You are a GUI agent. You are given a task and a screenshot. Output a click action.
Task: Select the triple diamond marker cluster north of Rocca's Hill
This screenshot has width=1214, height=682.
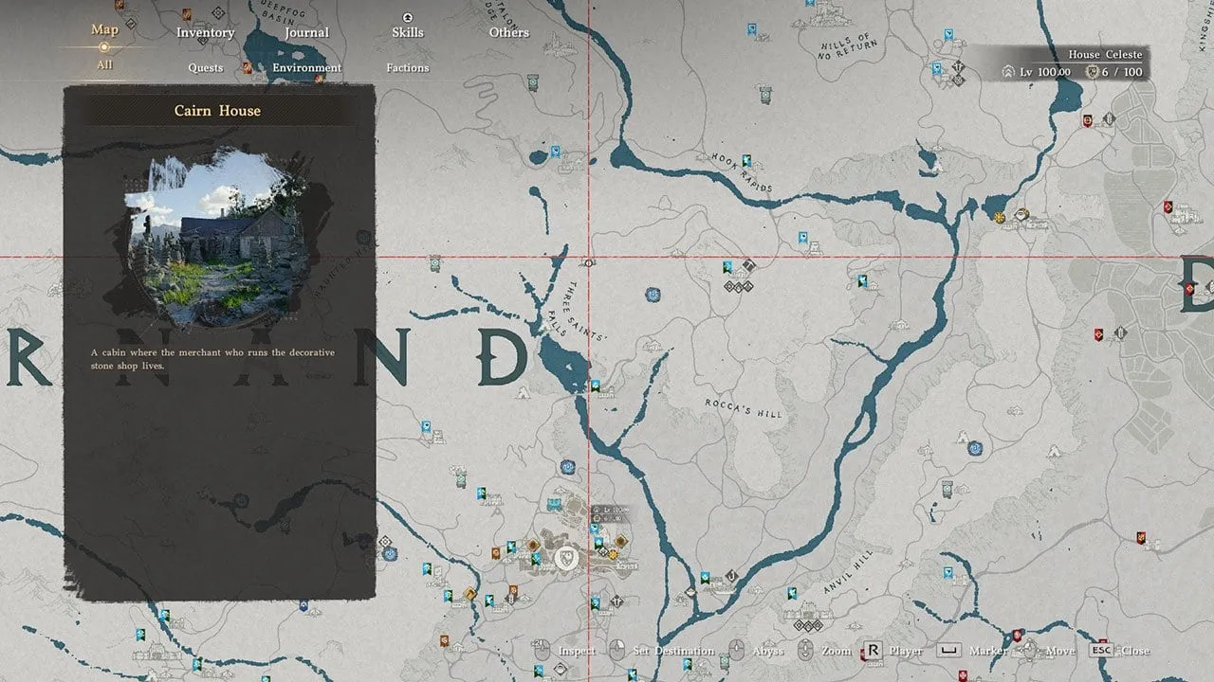(x=738, y=286)
